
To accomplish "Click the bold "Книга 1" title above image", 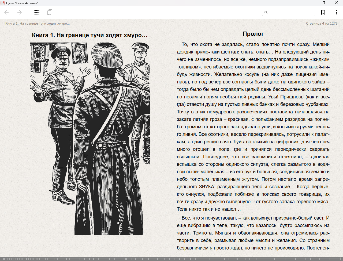I will click(90, 35).
